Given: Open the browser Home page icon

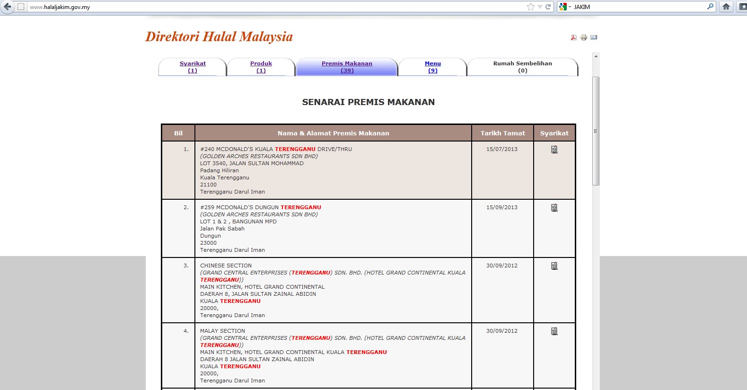Looking at the screenshot, I should (x=726, y=7).
